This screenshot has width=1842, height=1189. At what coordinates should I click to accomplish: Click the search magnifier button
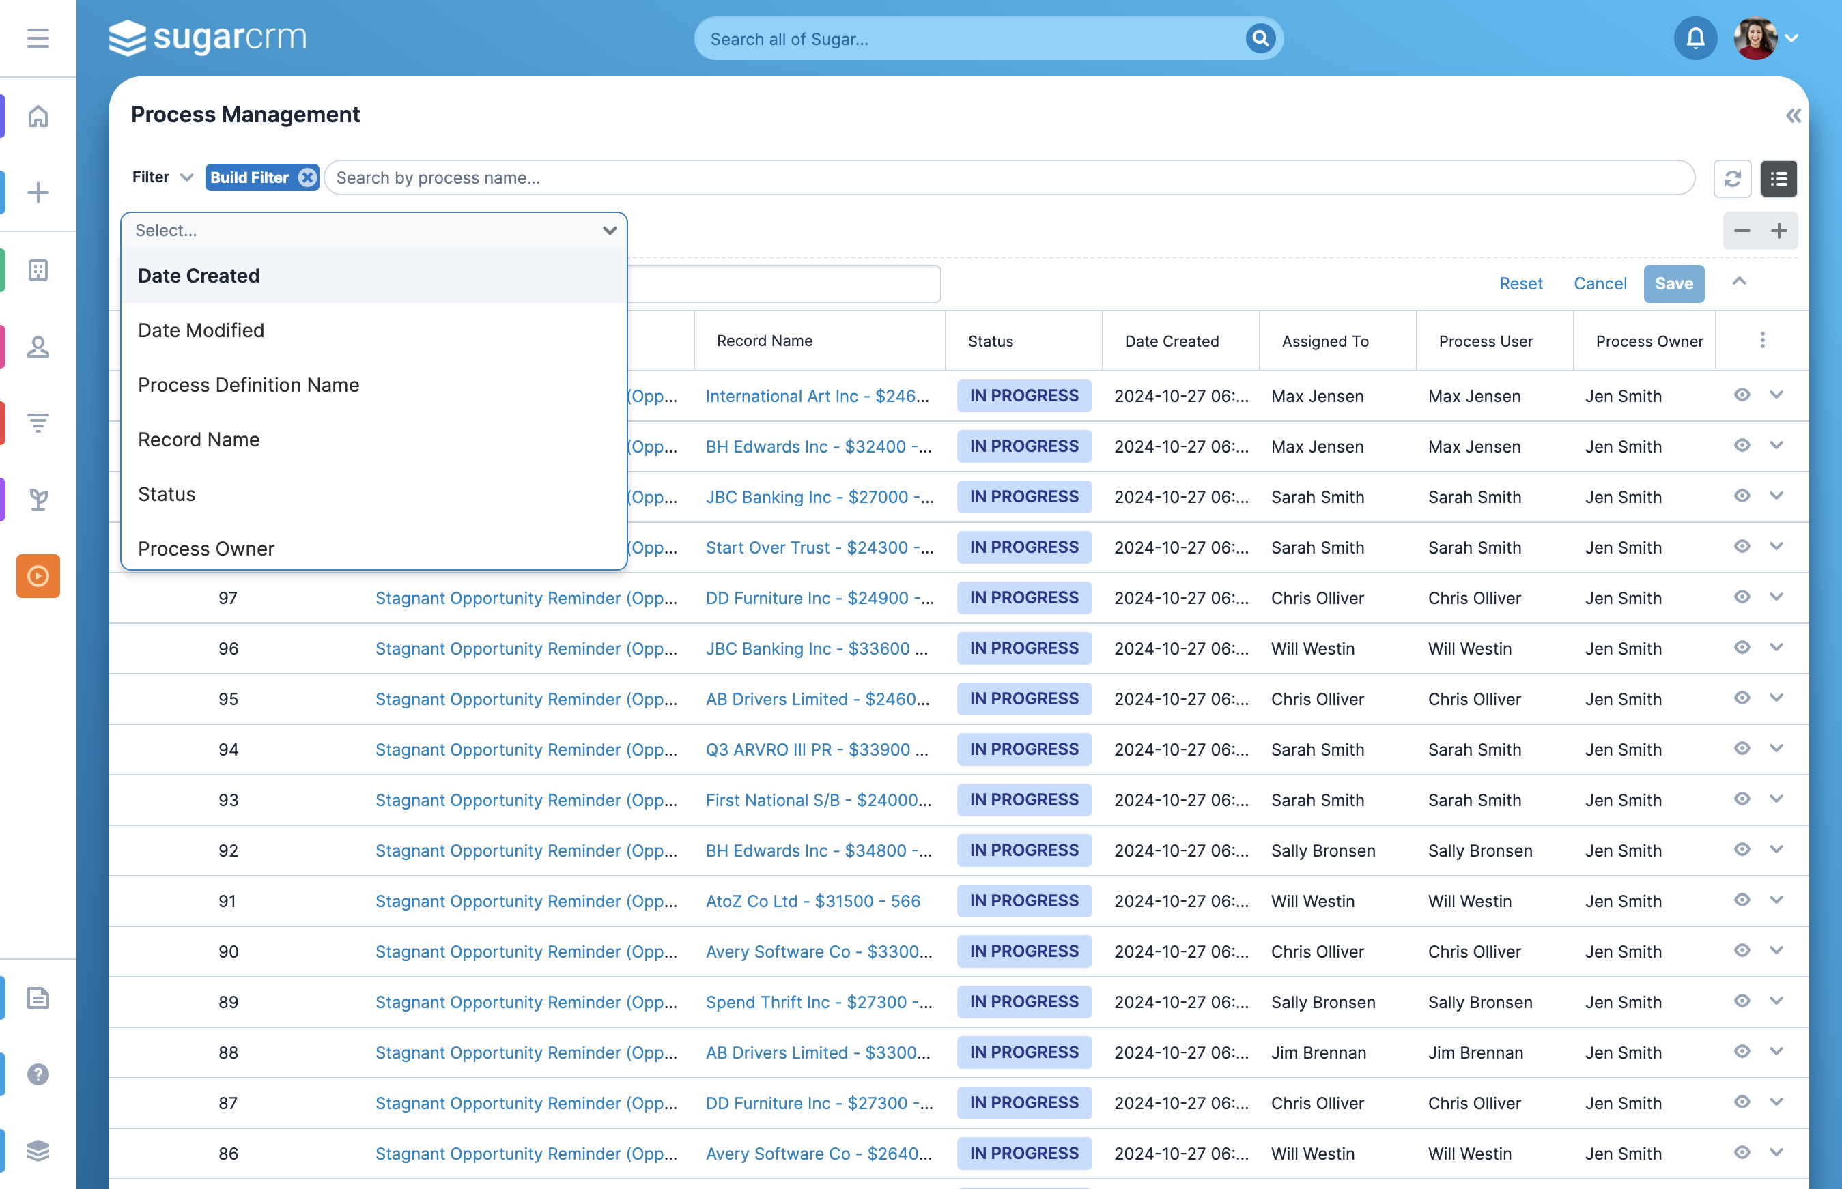(1260, 38)
